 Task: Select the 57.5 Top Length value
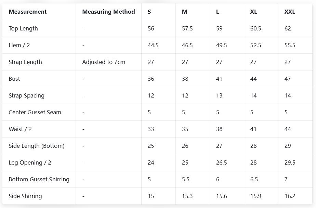(x=187, y=28)
